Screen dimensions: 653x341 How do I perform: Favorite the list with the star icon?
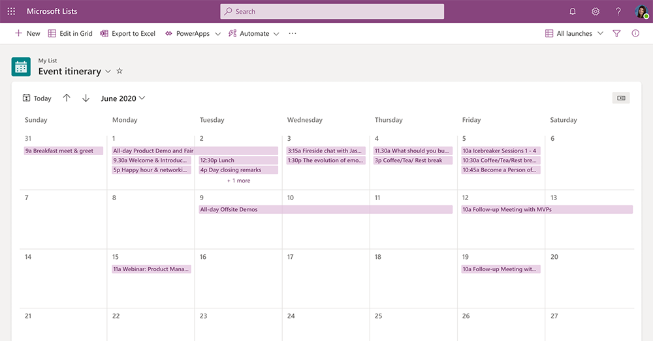tap(119, 70)
